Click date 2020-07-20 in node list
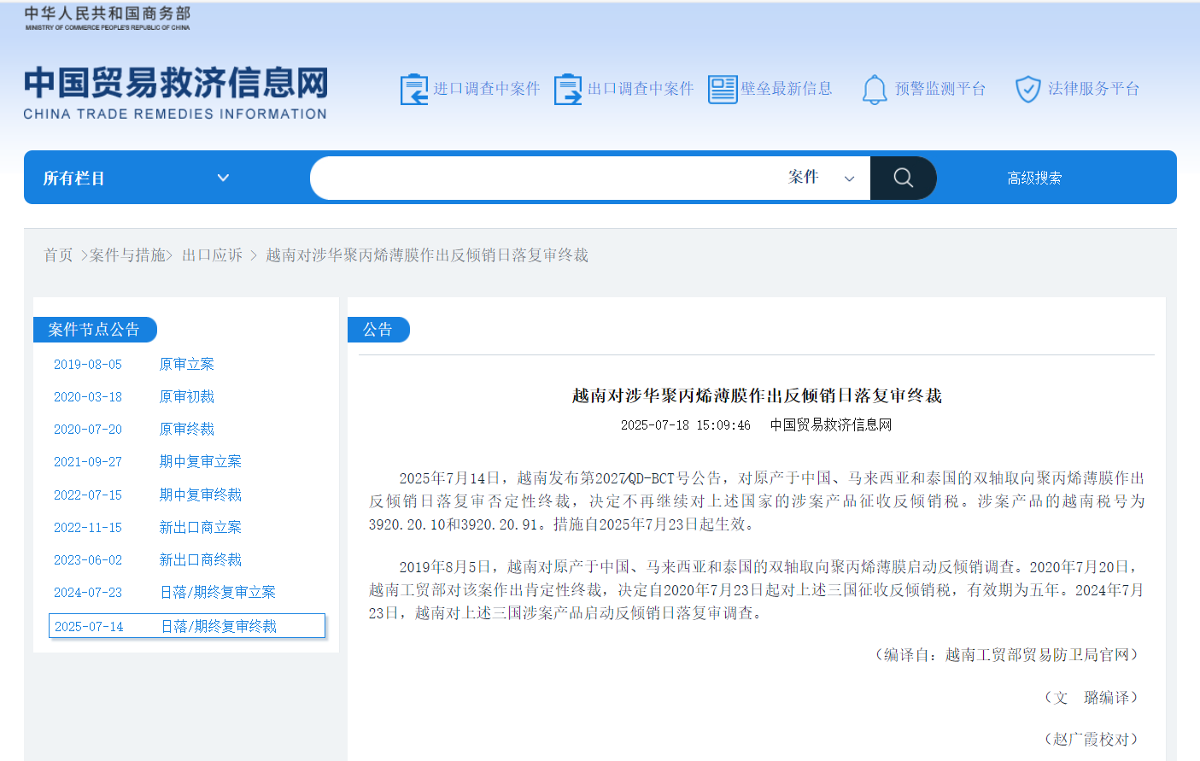 pyautogui.click(x=88, y=430)
